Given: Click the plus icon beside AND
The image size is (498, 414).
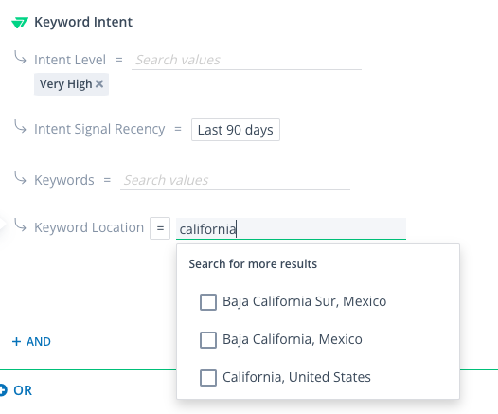Looking at the screenshot, I should (x=16, y=342).
